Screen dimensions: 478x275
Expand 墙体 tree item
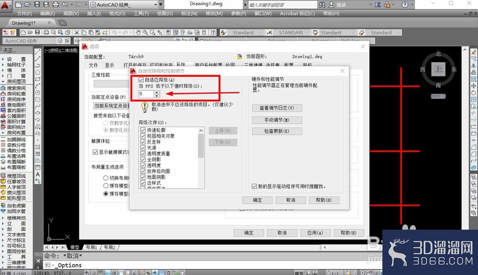click(3, 70)
